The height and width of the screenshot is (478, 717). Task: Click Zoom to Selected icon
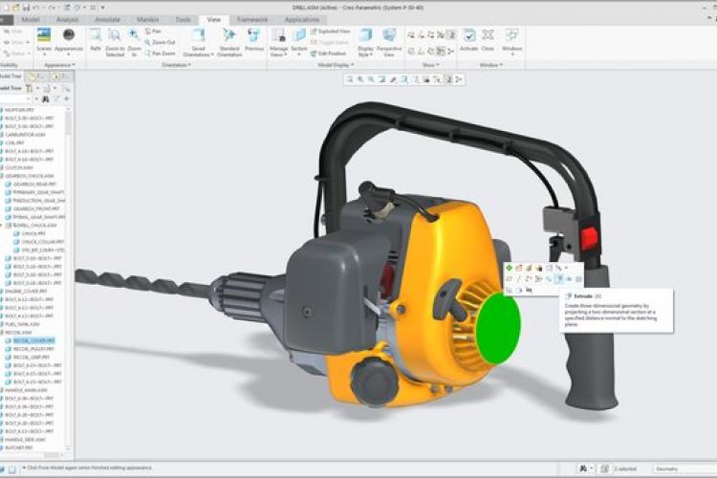[x=115, y=35]
